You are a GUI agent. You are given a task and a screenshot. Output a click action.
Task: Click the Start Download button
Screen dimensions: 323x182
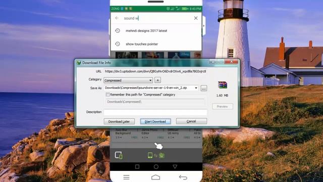pyautogui.click(x=155, y=121)
